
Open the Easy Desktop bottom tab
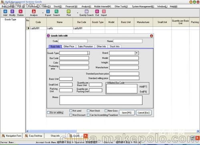pos(34,136)
